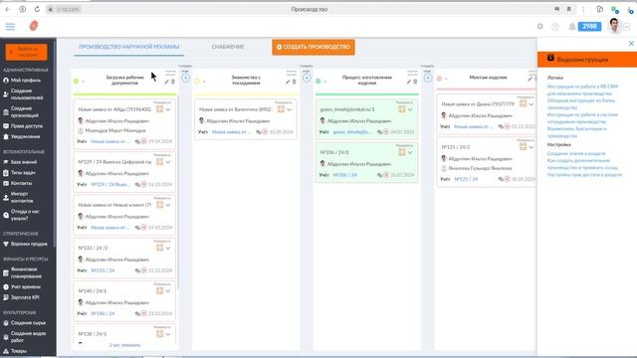Click Создать производство button

click(x=314, y=47)
